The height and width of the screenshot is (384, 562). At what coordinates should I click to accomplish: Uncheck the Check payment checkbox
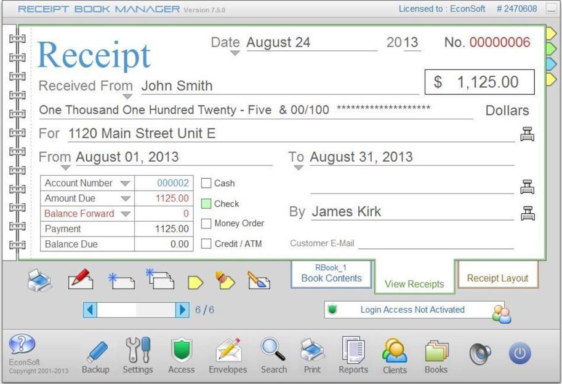point(206,203)
